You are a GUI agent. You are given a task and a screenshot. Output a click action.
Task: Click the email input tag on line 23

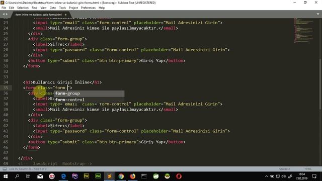pos(127,23)
